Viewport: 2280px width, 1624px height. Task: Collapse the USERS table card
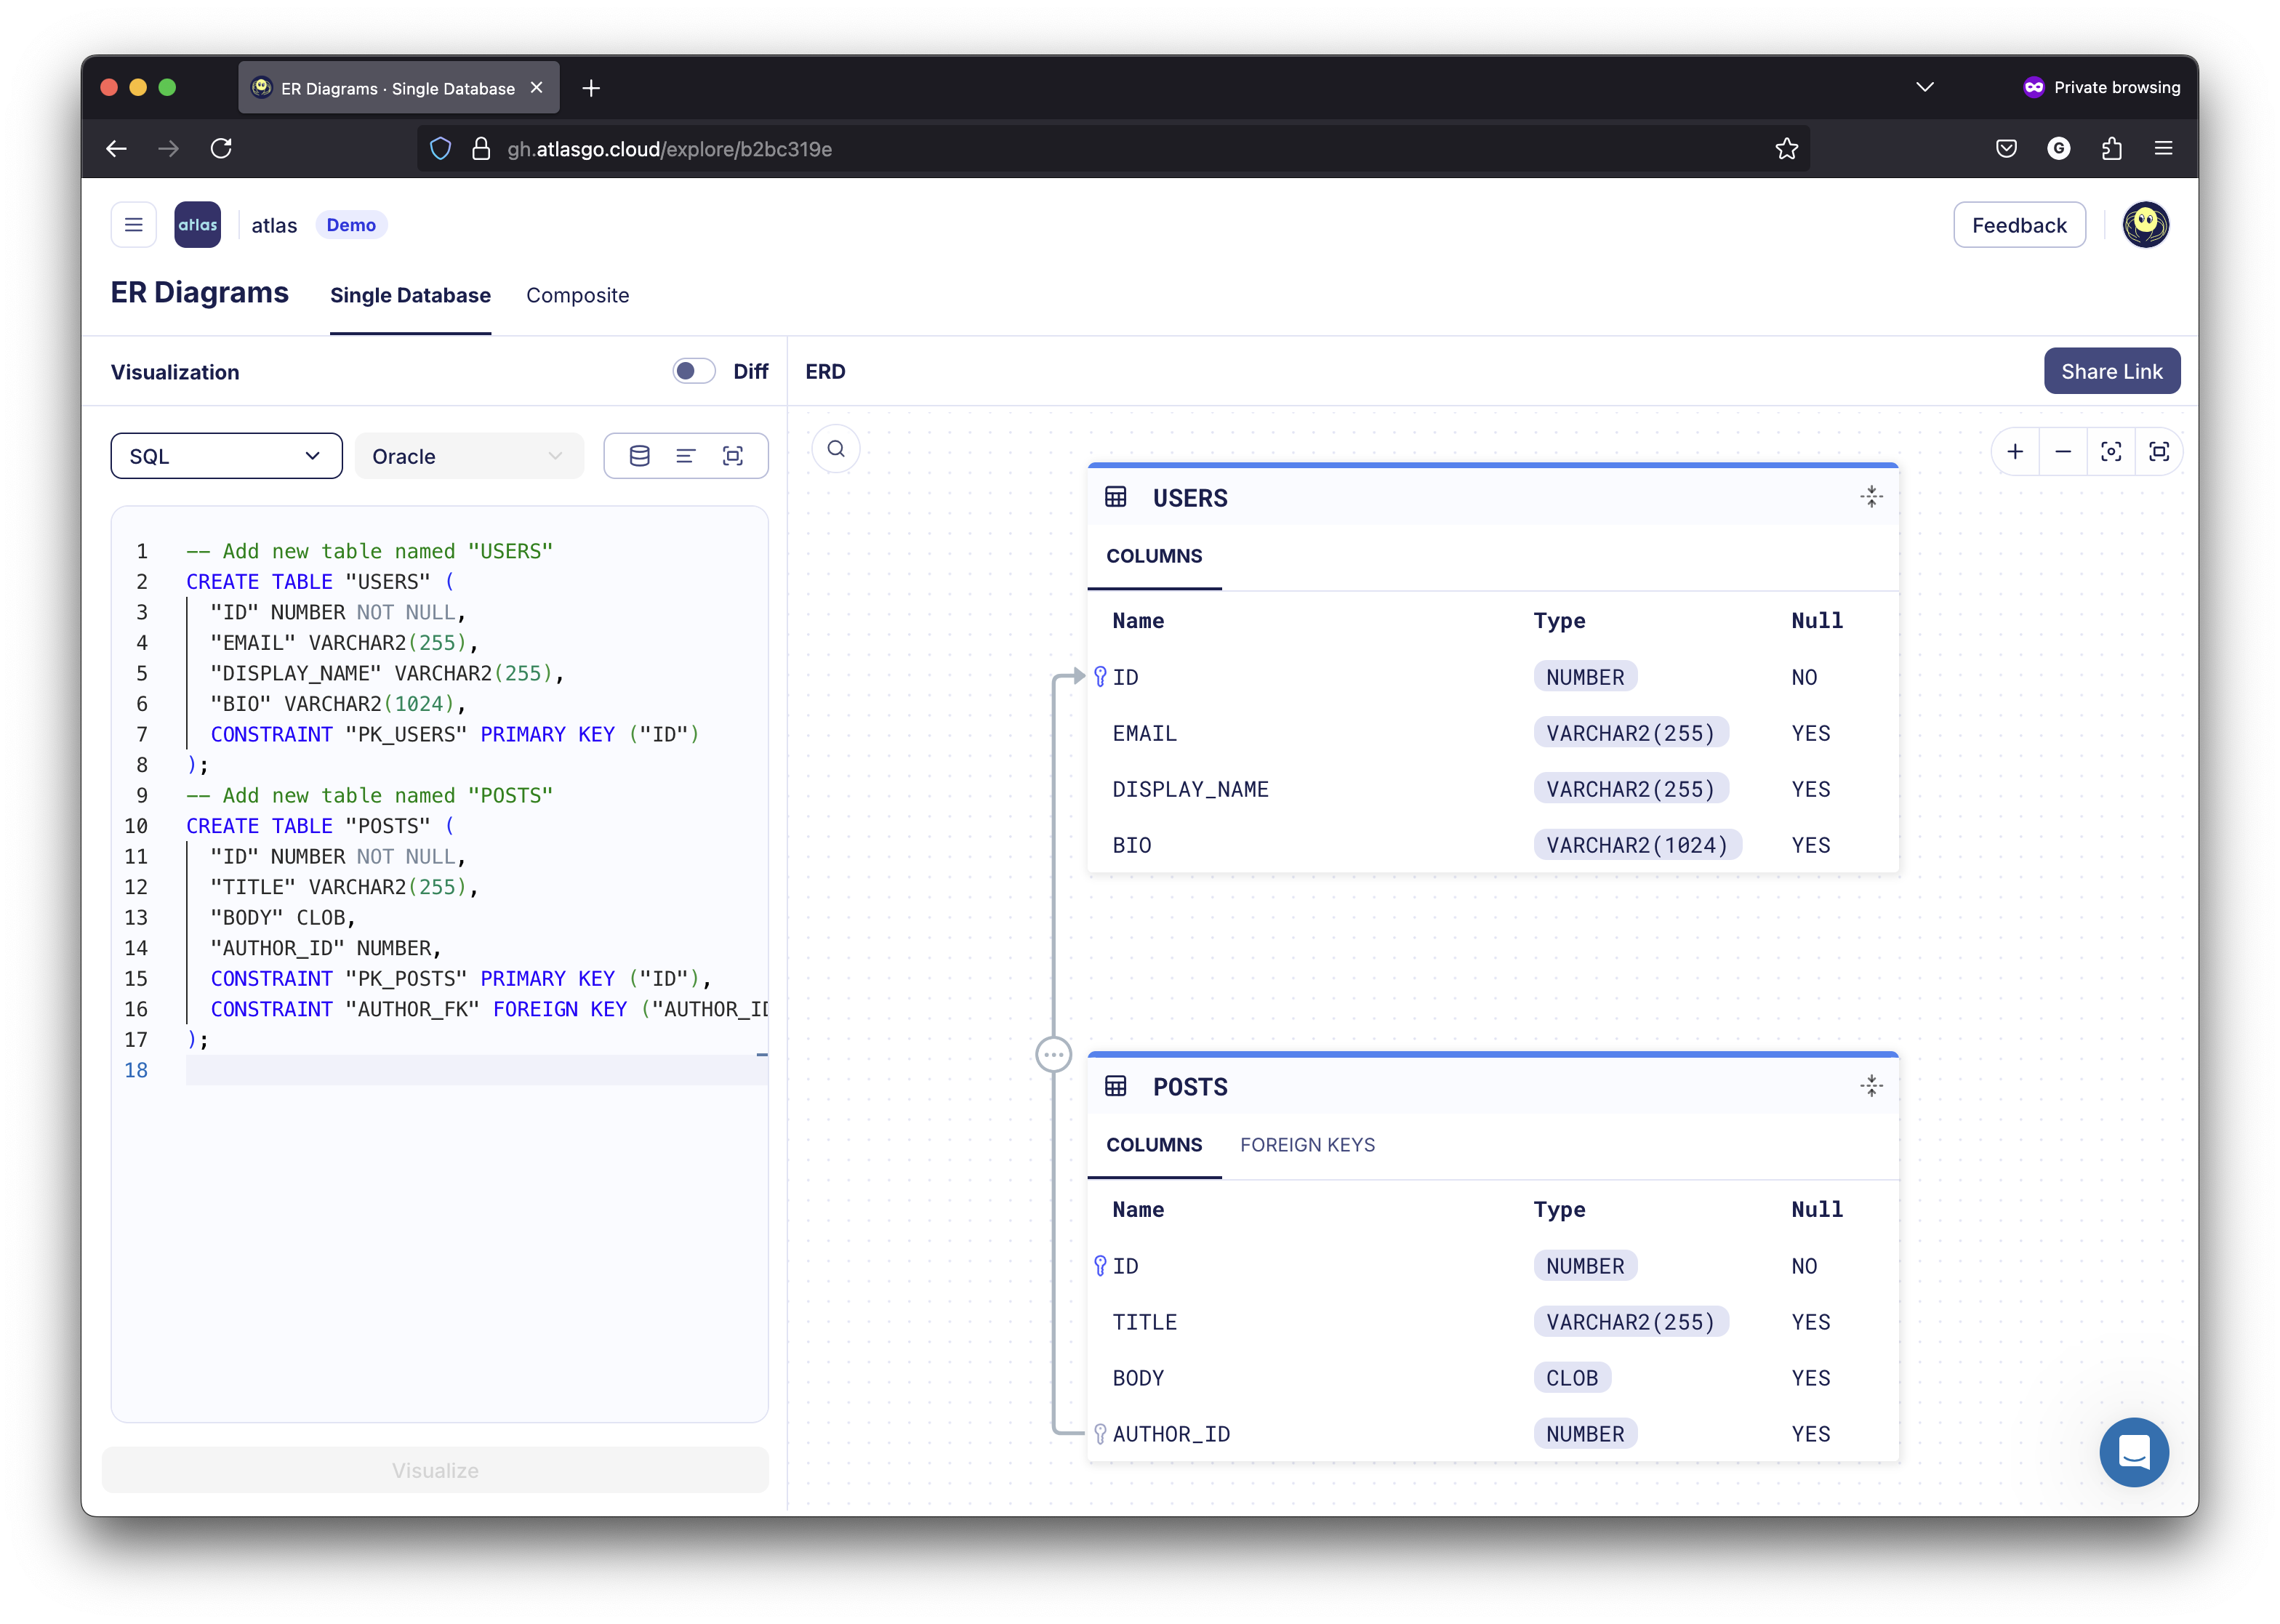click(1871, 497)
